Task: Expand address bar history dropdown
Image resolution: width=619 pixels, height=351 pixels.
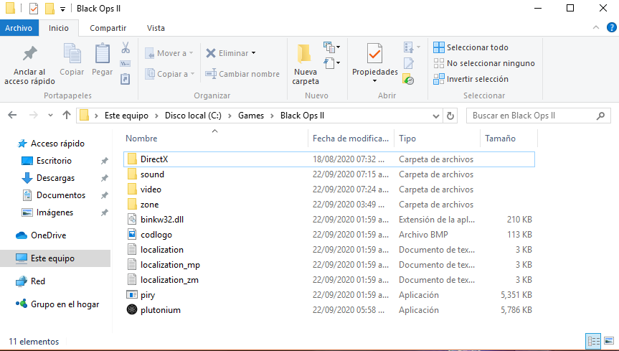Action: (x=436, y=116)
